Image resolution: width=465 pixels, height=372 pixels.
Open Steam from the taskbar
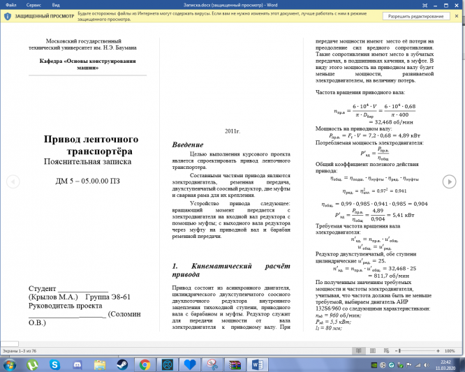(122, 364)
